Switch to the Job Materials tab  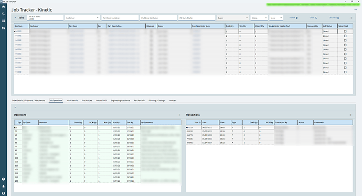(x=72, y=101)
